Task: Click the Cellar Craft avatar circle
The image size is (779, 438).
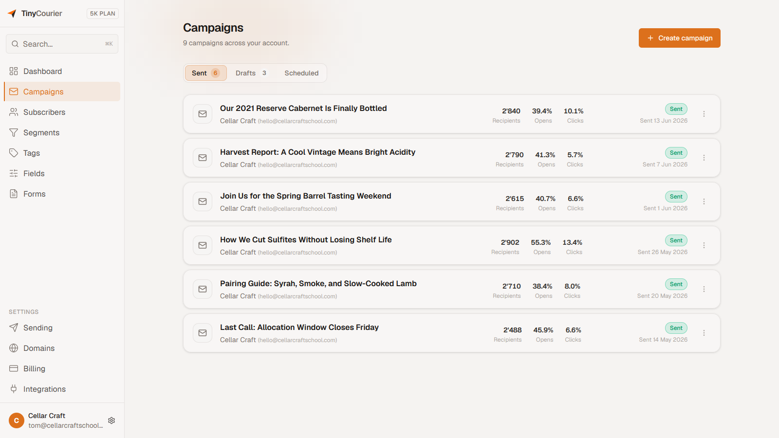Action: tap(17, 420)
